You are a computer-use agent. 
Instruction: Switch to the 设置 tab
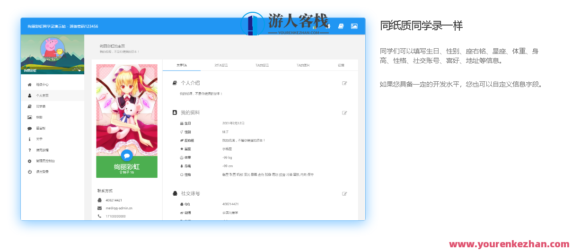pos(341,65)
